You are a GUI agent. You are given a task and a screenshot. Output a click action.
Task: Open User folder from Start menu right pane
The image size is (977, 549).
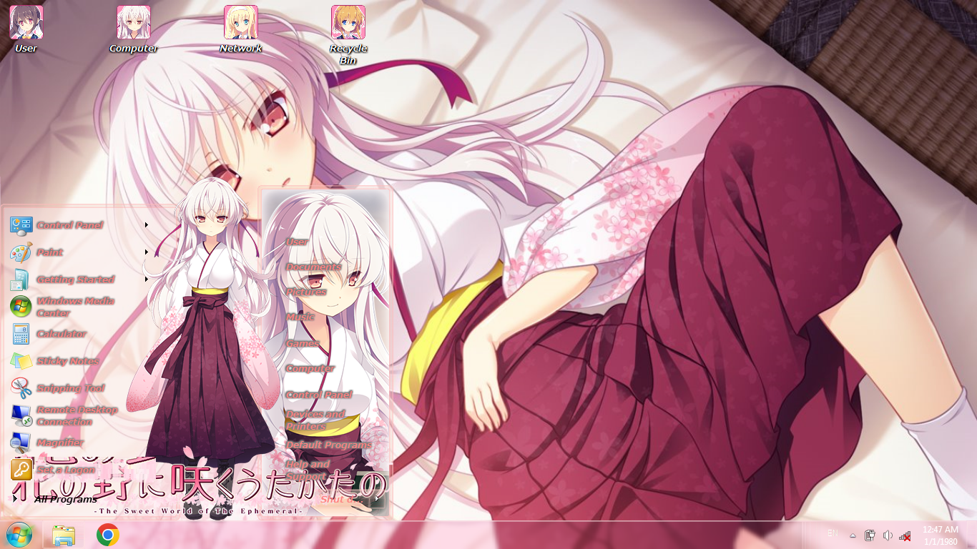point(297,242)
